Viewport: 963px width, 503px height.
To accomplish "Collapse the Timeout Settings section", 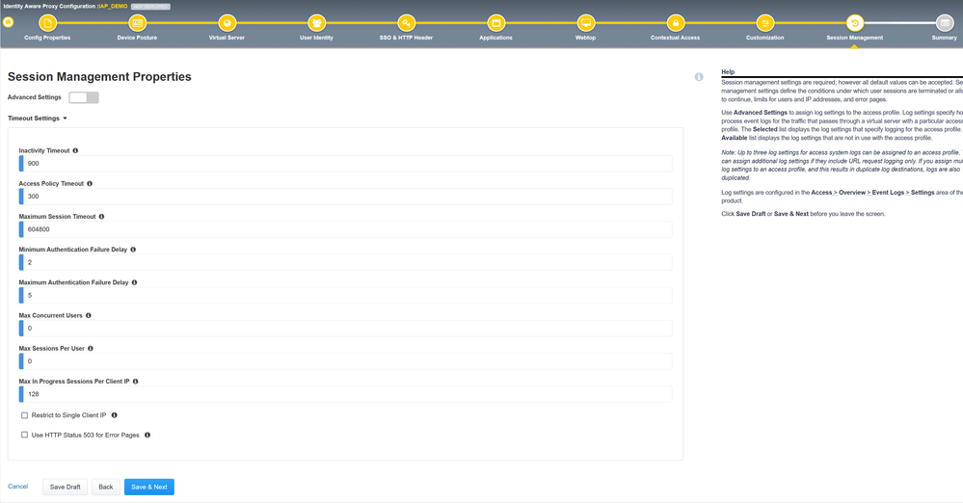I will click(x=37, y=118).
